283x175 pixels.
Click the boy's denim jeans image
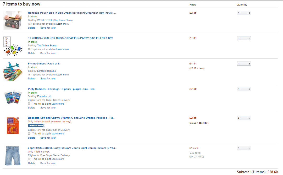click(13, 156)
